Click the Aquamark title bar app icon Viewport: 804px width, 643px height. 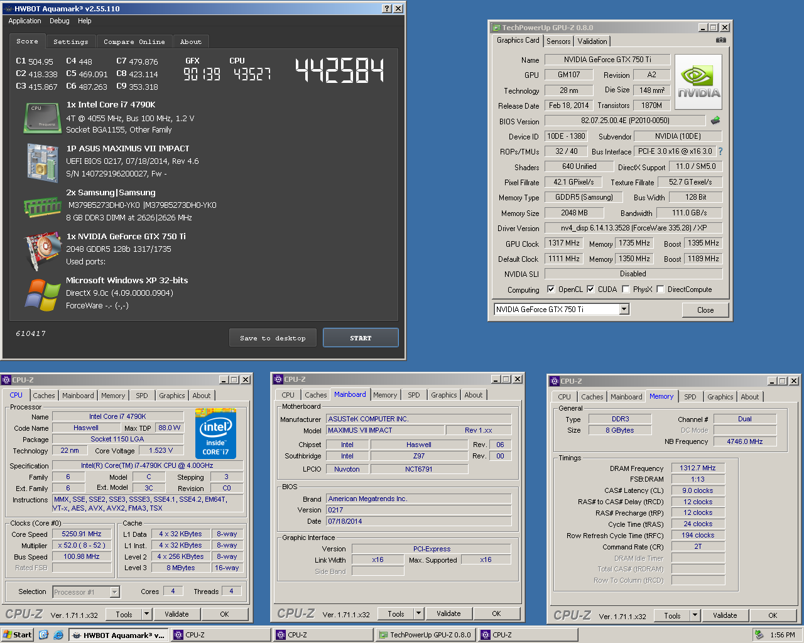(x=8, y=9)
